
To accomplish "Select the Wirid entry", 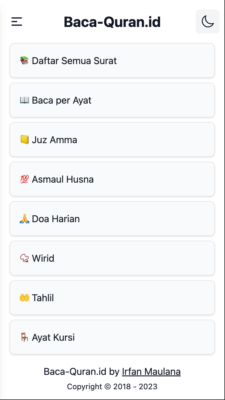I will coord(112,258).
